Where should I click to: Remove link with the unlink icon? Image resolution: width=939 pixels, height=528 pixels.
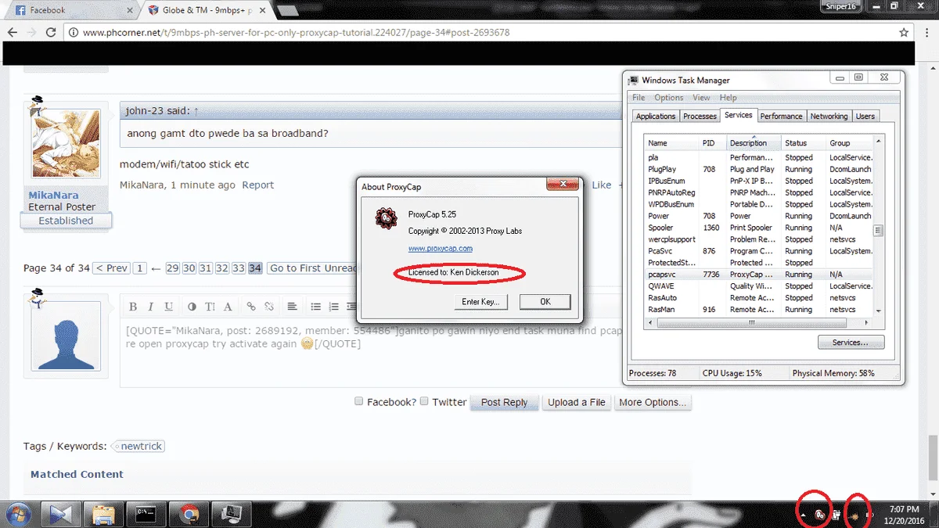[269, 307]
